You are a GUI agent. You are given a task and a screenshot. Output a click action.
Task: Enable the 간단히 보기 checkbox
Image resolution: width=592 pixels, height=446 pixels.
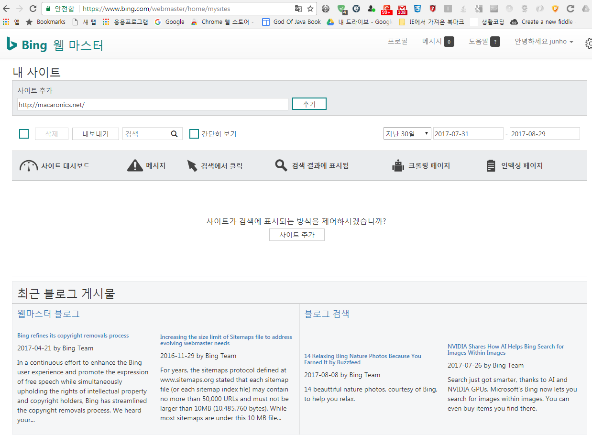pos(194,134)
